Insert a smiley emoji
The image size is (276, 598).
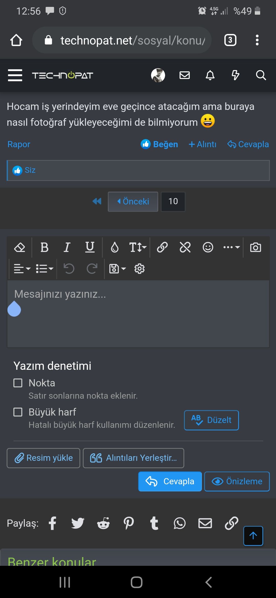coord(208,247)
